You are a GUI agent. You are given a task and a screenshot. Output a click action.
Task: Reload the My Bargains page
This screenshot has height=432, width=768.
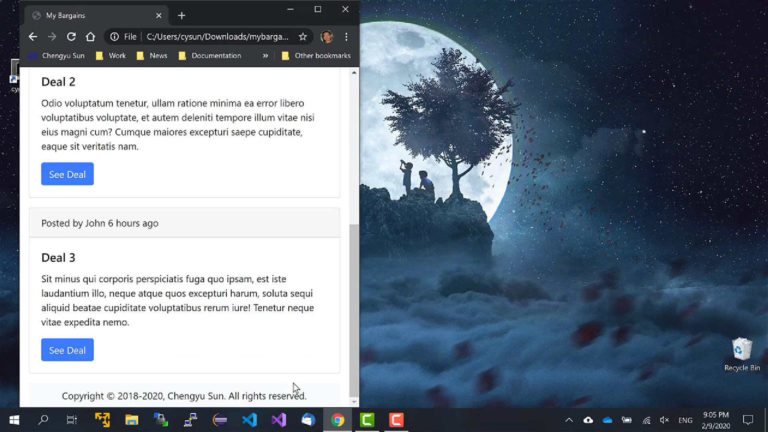click(x=71, y=37)
